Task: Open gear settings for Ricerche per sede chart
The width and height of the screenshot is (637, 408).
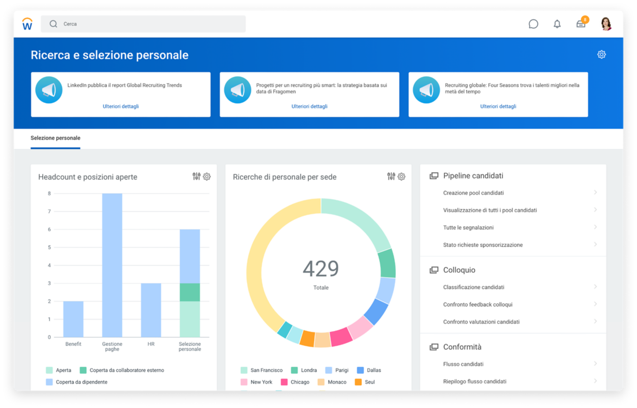Action: 401,176
